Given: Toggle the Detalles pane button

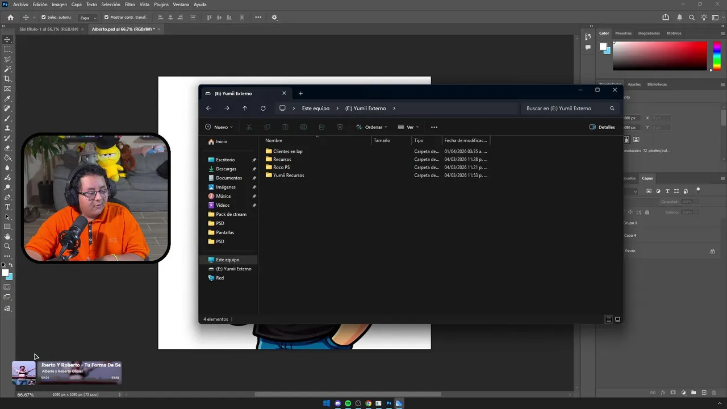Looking at the screenshot, I should tap(602, 127).
